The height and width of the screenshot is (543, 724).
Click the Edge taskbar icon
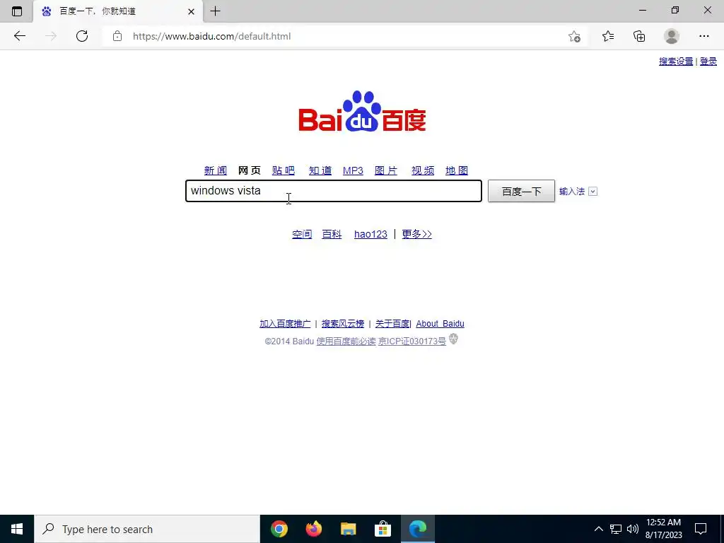click(418, 529)
